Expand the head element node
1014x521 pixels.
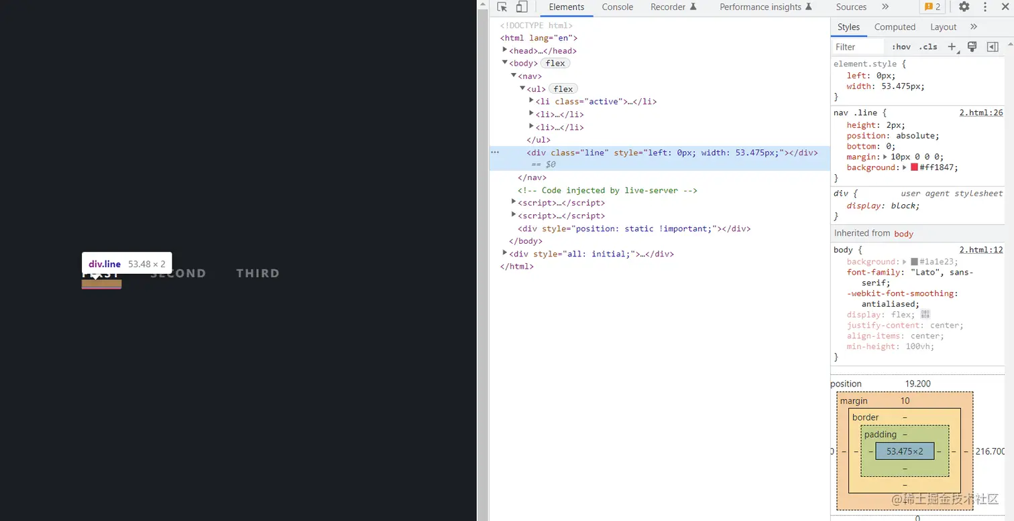click(x=505, y=50)
